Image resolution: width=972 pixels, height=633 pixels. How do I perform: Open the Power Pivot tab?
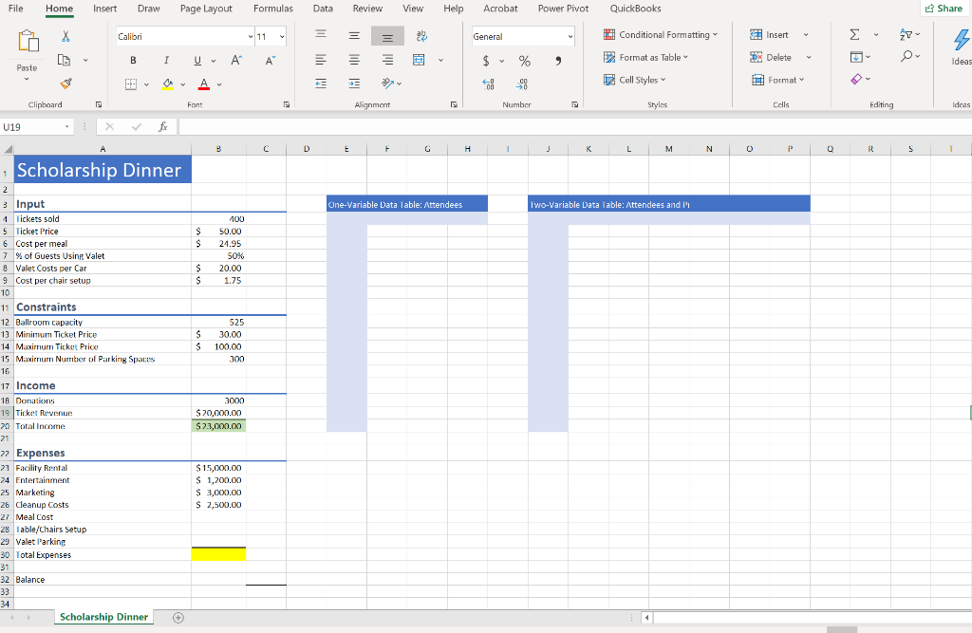click(563, 9)
